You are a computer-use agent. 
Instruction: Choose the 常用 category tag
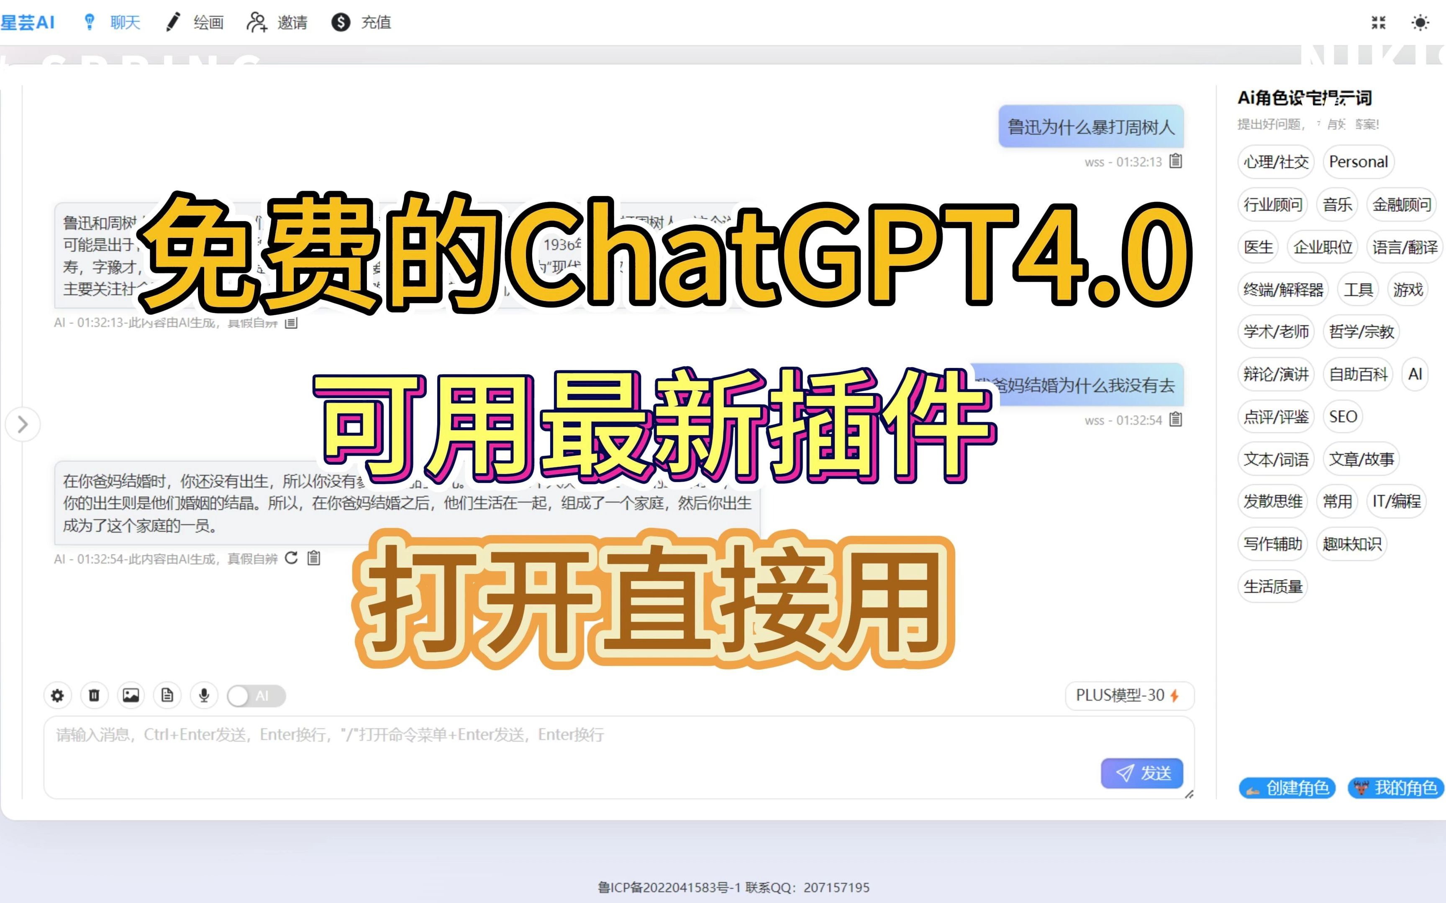point(1337,501)
